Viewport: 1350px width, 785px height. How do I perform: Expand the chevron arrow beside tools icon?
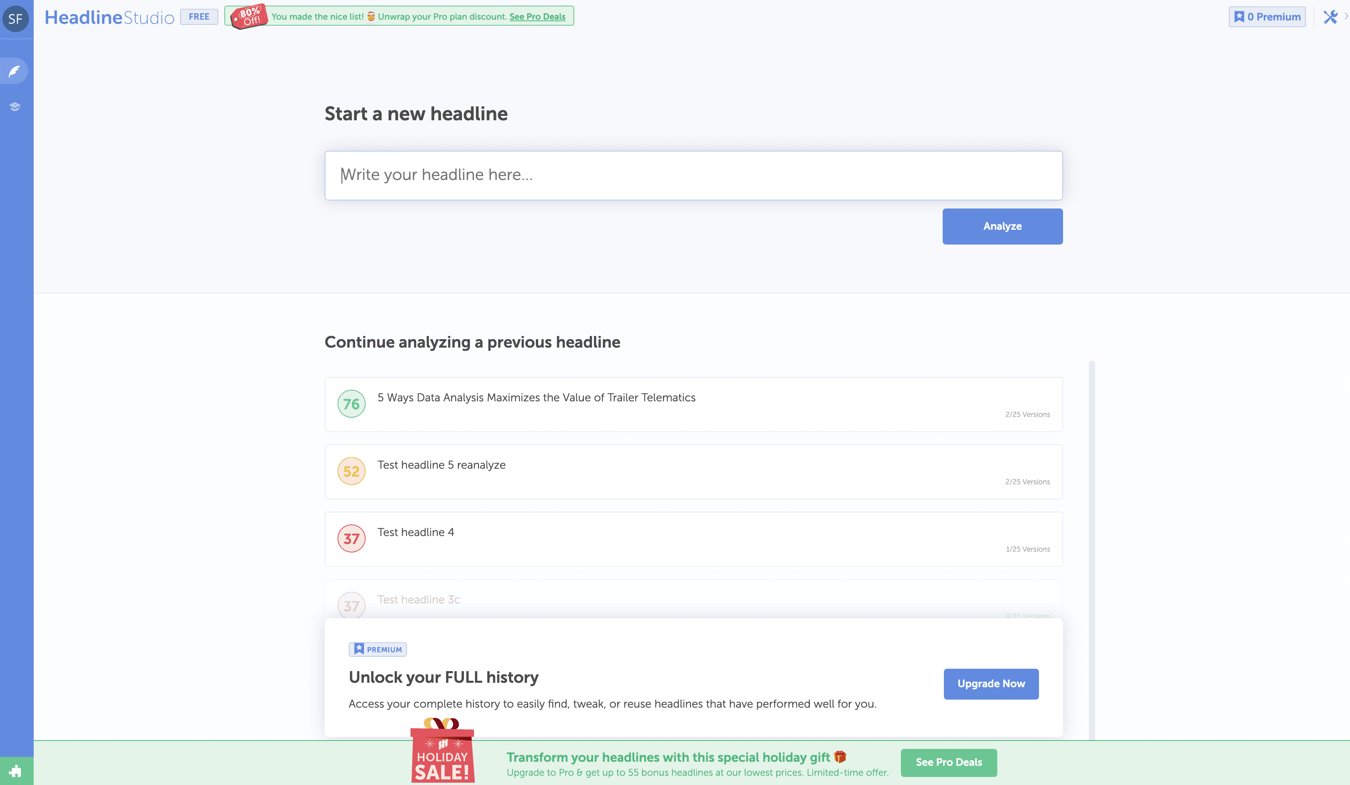click(x=1346, y=16)
